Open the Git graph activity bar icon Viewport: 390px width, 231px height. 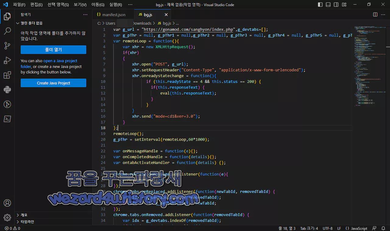coord(7,104)
